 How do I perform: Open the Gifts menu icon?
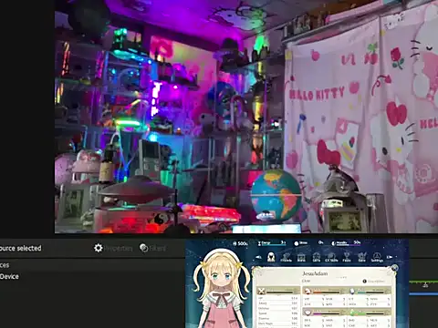(x=316, y=257)
